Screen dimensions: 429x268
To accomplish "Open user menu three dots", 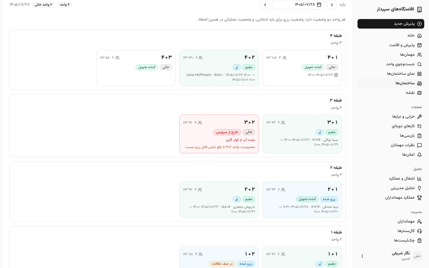I will (x=362, y=256).
